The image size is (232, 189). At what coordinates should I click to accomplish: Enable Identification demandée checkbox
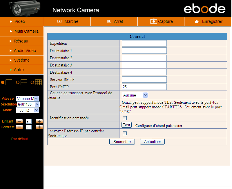pyautogui.click(x=125, y=118)
